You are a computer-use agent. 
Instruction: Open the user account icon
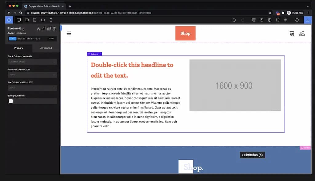pyautogui.click(x=302, y=33)
